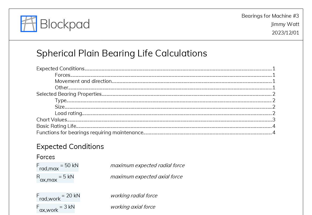Click the Spherical Plain Bearing Life Calculations title

(122, 53)
